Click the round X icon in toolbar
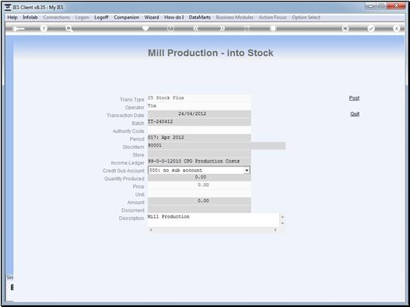Screen dimensions: 410x307 [x=396, y=29]
